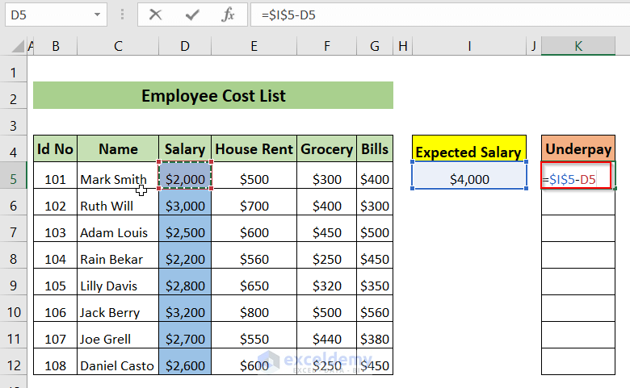Image resolution: width=630 pixels, height=388 pixels.
Task: Select column D header
Action: [x=185, y=47]
